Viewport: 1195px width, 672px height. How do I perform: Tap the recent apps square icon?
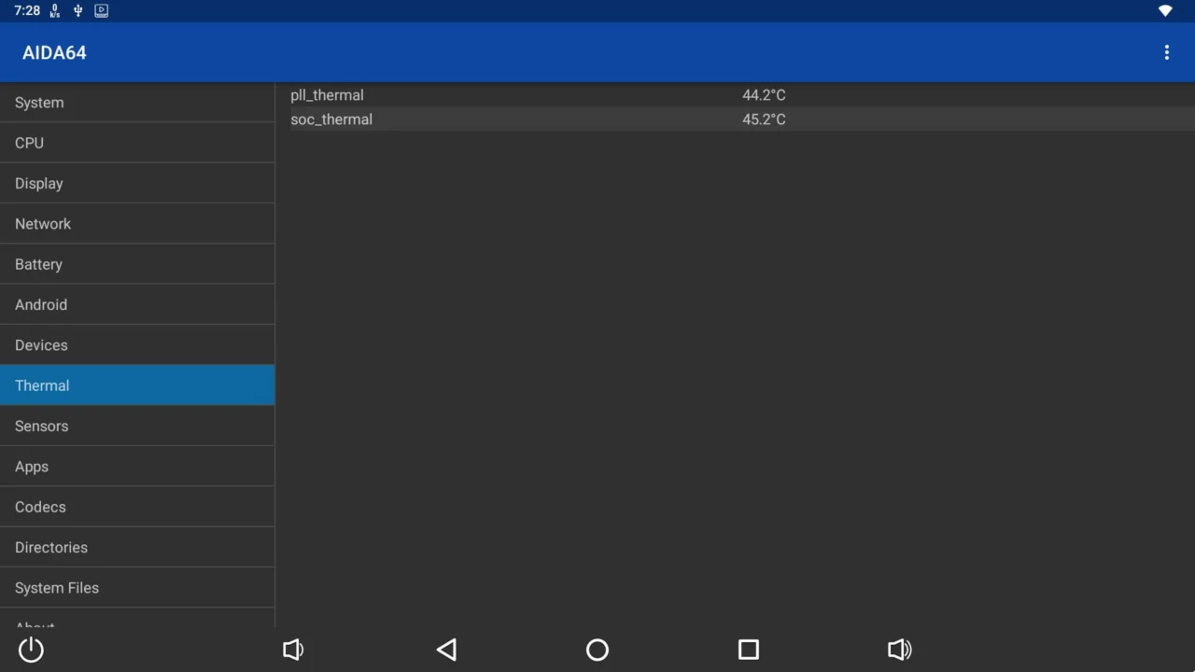pyautogui.click(x=748, y=649)
